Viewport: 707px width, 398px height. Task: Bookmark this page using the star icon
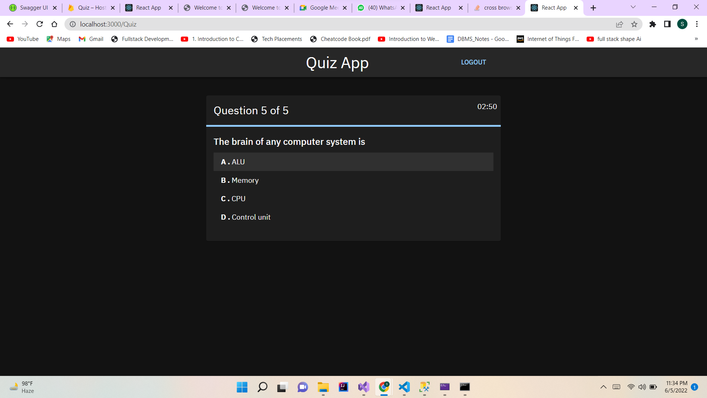pos(634,24)
